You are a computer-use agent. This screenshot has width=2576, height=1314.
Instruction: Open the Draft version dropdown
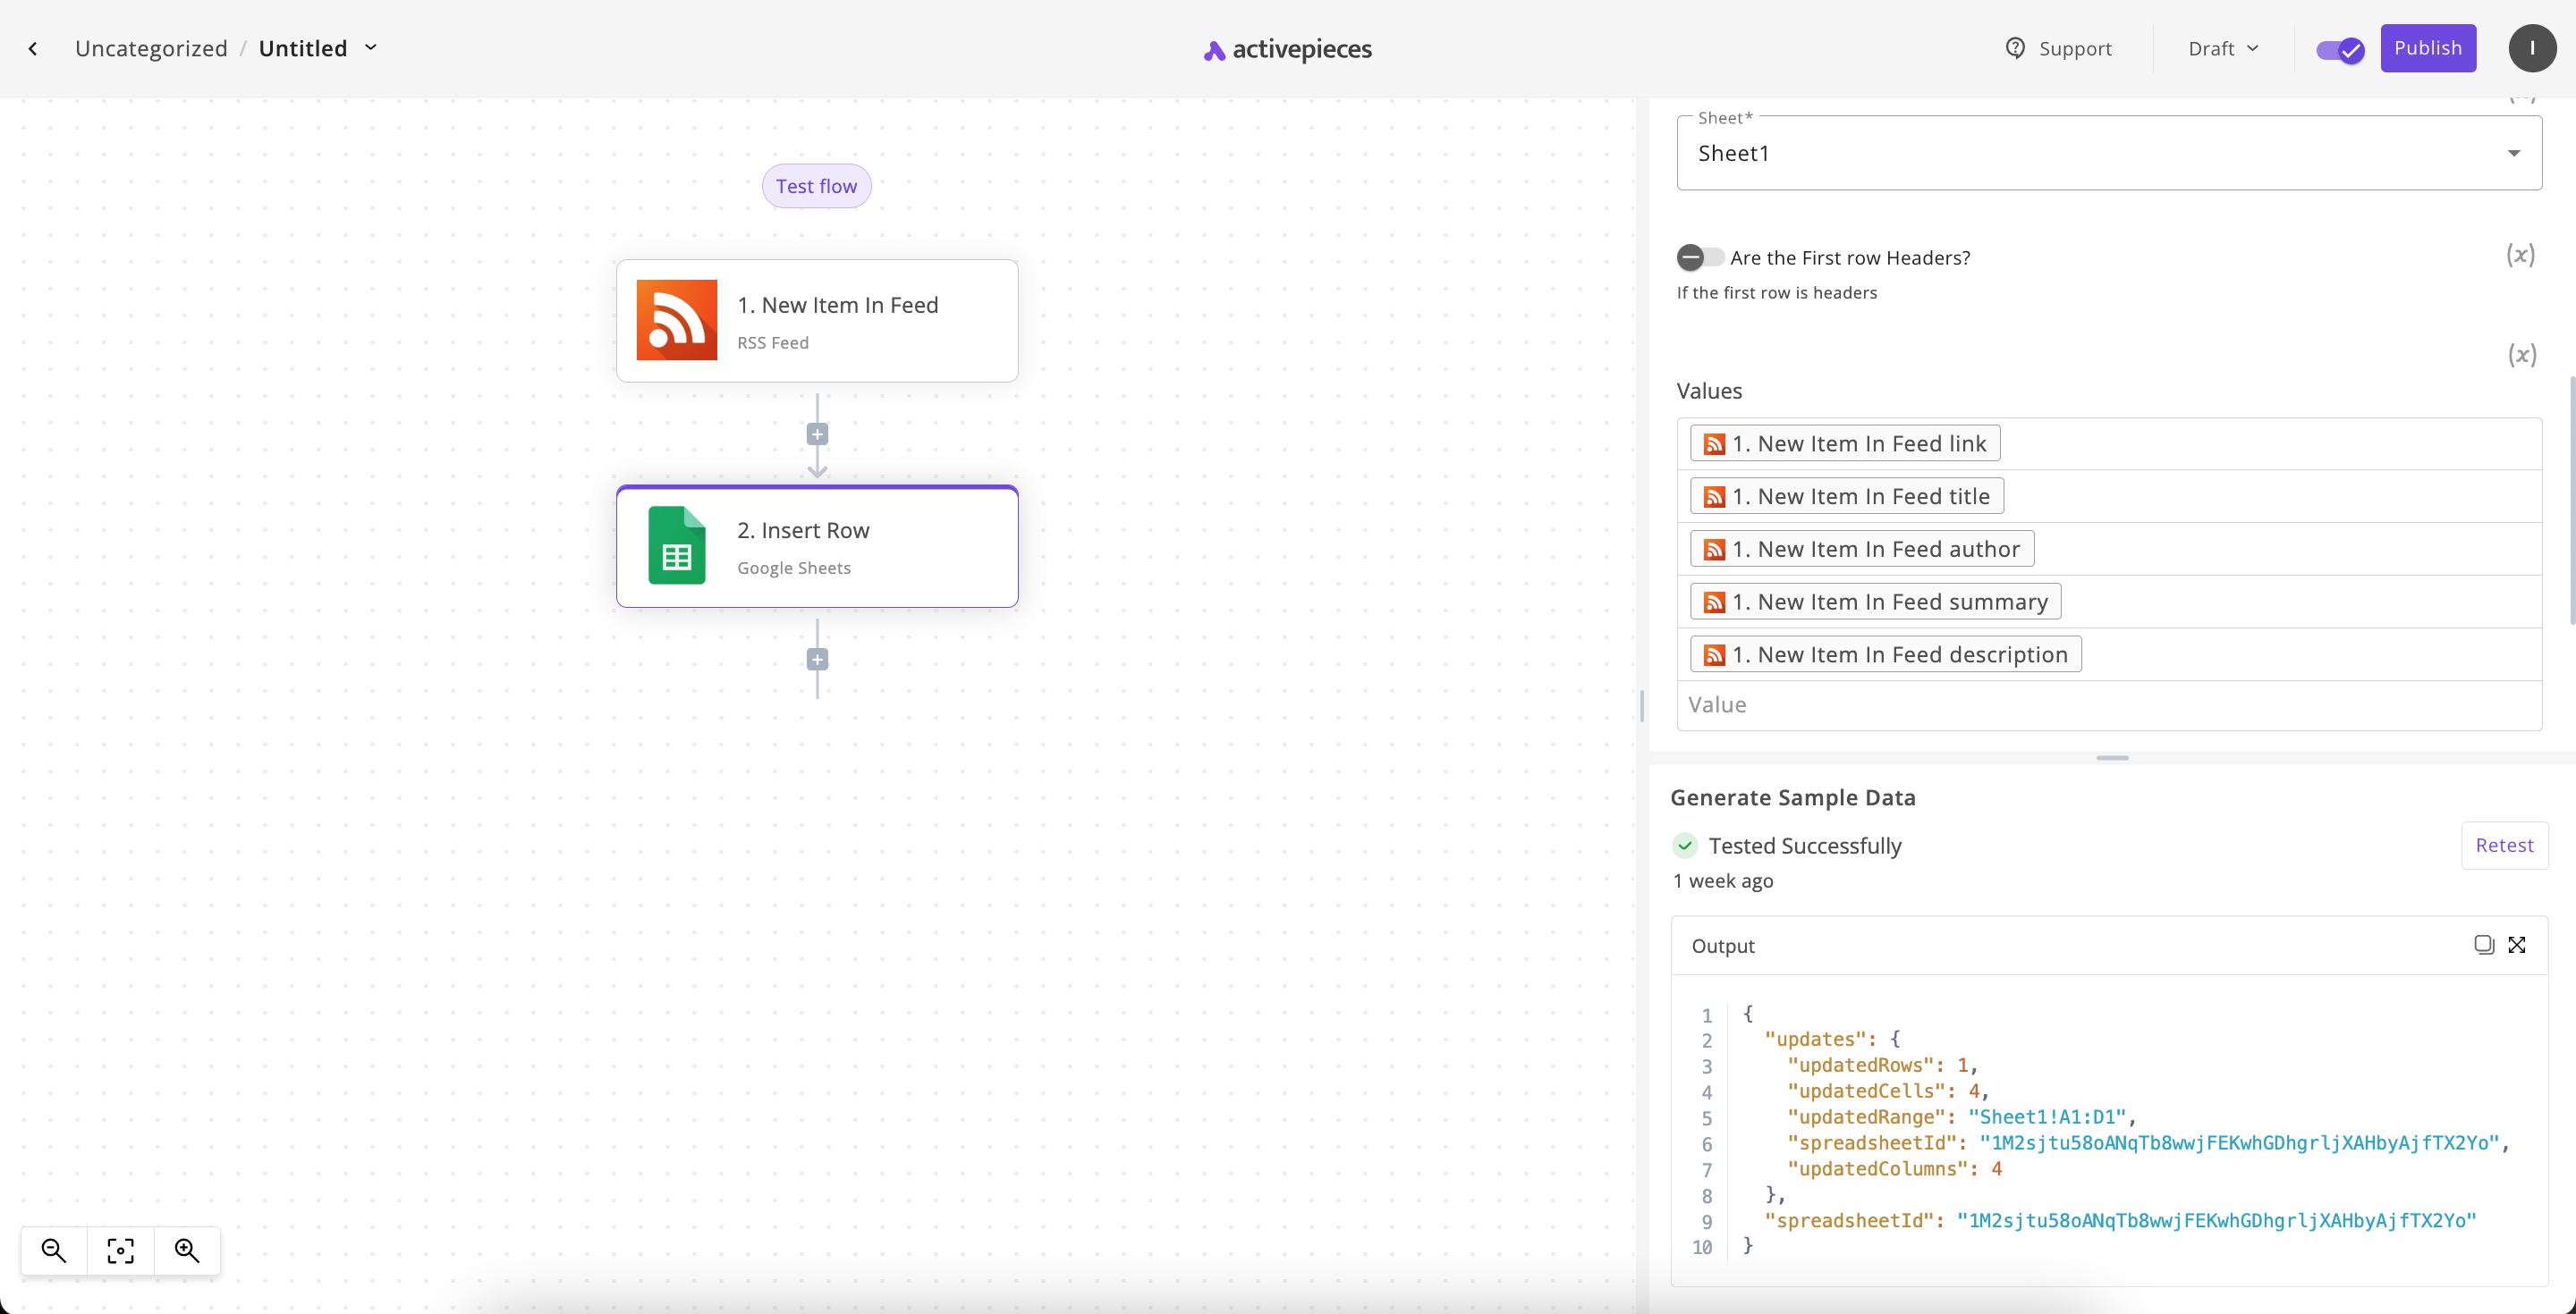pyautogui.click(x=2223, y=48)
